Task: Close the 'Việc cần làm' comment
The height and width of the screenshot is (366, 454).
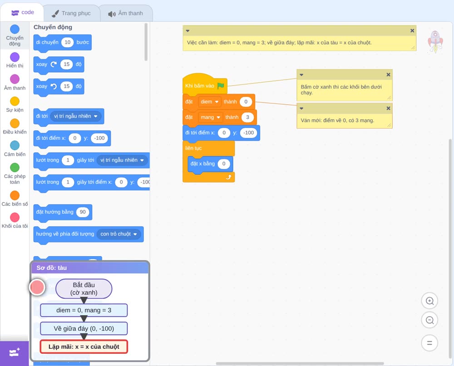Action: coord(412,31)
